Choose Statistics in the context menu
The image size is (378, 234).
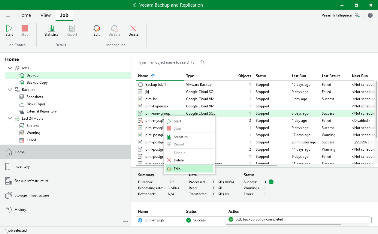pos(189,137)
